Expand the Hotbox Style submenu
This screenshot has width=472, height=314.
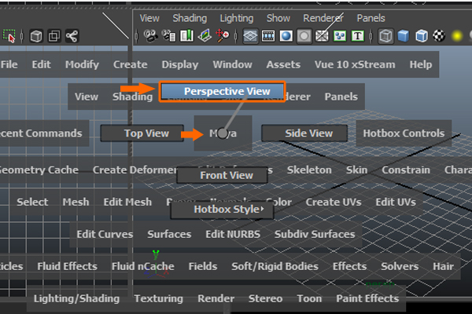point(222,210)
